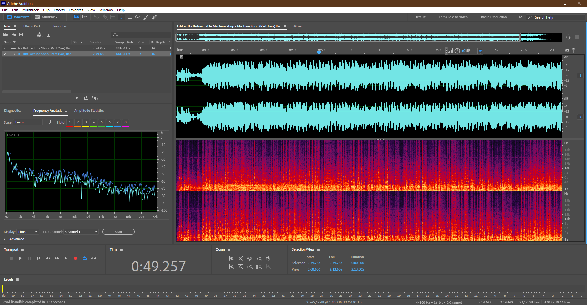Toggle Hold button 5

pos(102,122)
